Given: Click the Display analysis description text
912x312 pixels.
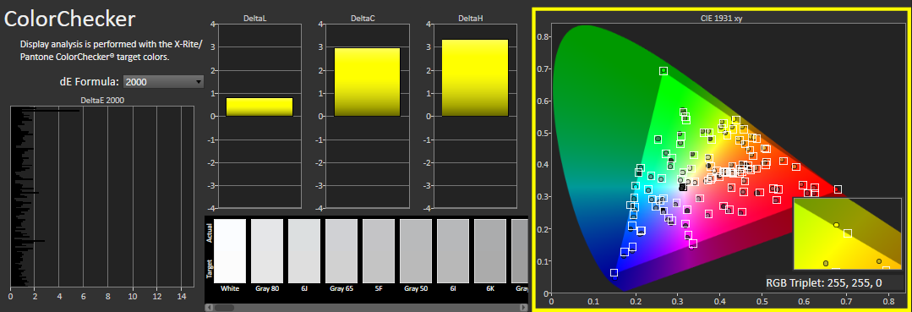Looking at the screenshot, I should [111, 51].
